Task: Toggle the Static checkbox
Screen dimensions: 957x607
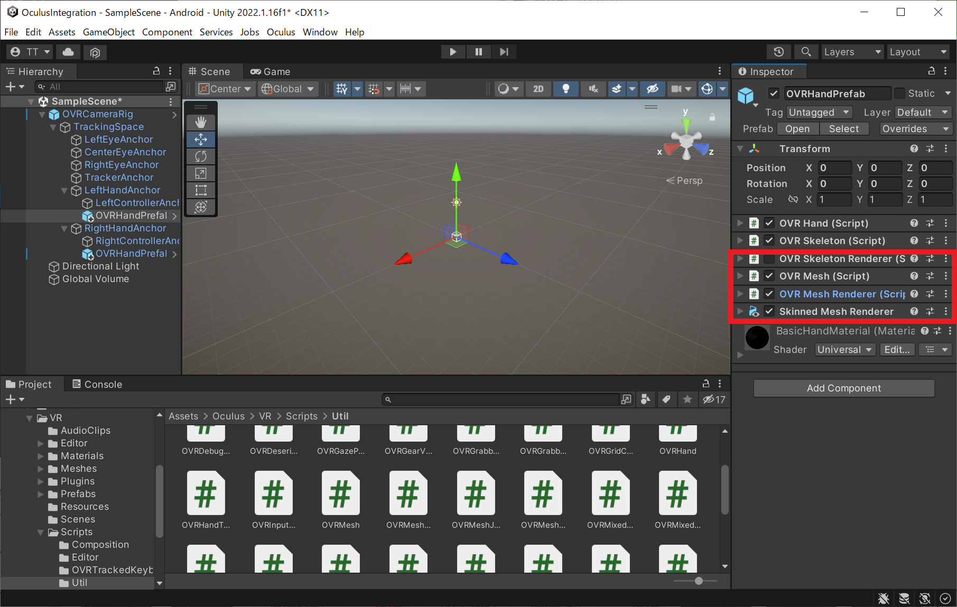Action: point(899,94)
